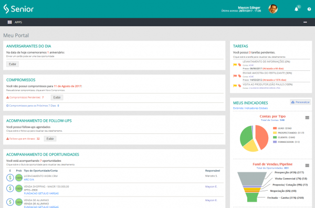Click the orange LEAD pie slice
Viewport: 315px width, 208px height.
(x=262, y=137)
